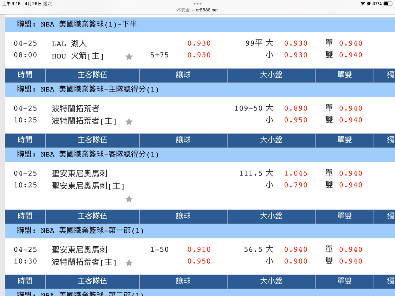Viewport: 395px width, 296px height.
Task: Click team name HOU 火箭[主]
Action: tap(78, 56)
